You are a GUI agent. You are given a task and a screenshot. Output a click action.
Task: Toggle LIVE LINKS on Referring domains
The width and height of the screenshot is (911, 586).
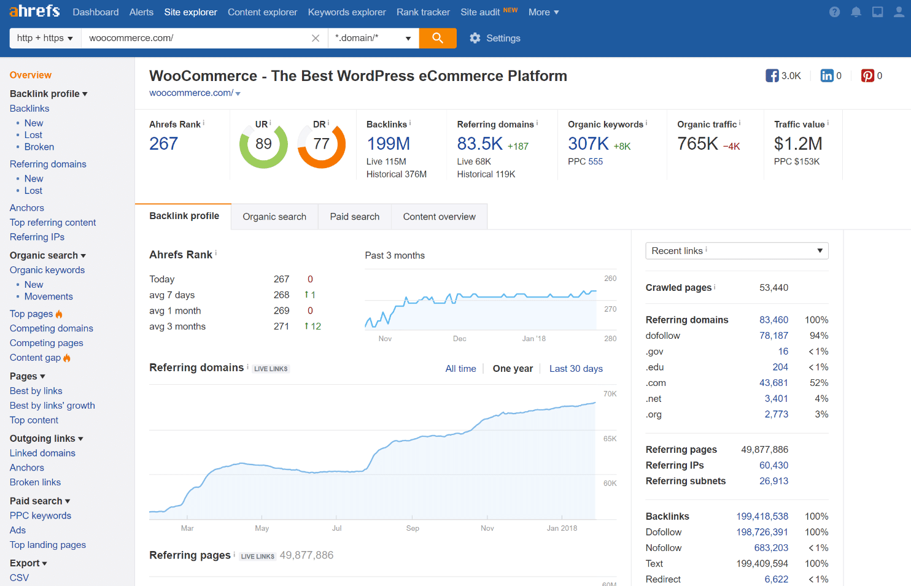(271, 368)
